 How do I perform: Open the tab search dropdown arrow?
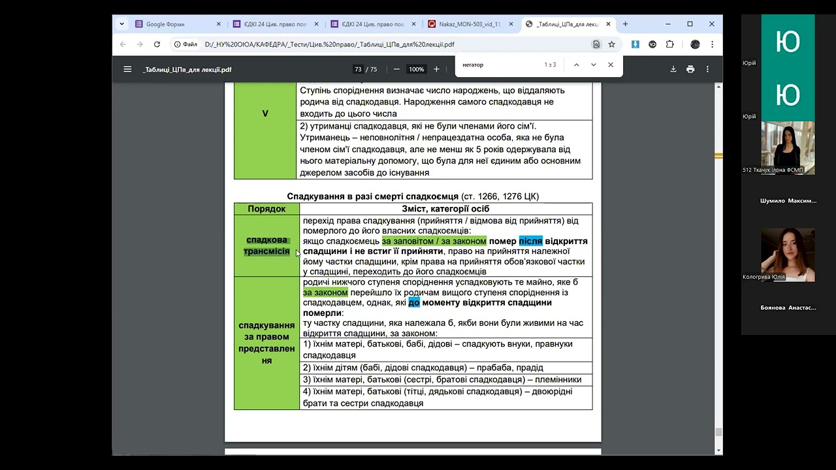[x=121, y=24]
